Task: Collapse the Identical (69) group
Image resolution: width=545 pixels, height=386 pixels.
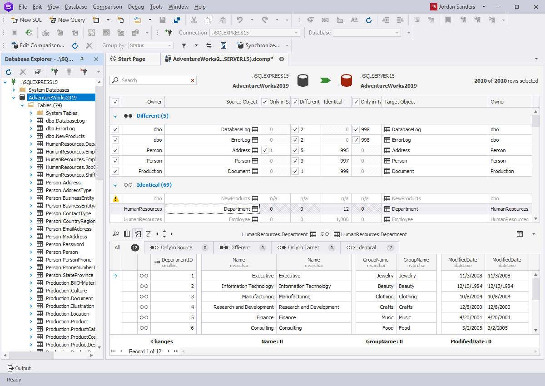Action: coord(115,185)
